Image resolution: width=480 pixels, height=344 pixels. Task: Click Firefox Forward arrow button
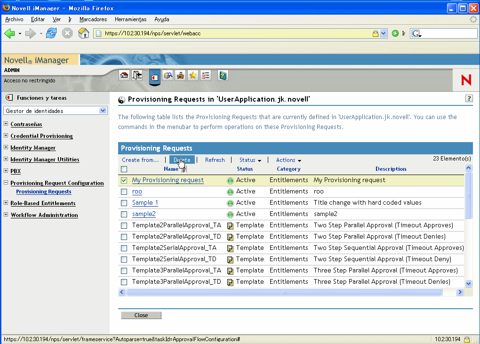30,33
